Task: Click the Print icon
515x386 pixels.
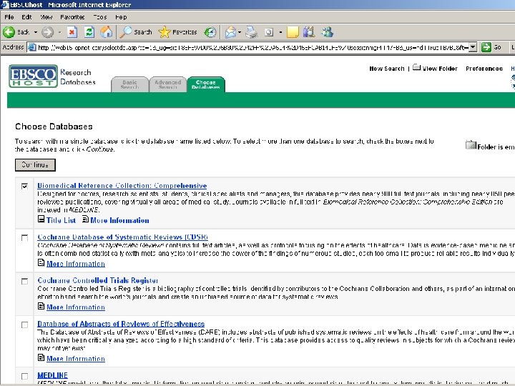Action: [x=252, y=32]
